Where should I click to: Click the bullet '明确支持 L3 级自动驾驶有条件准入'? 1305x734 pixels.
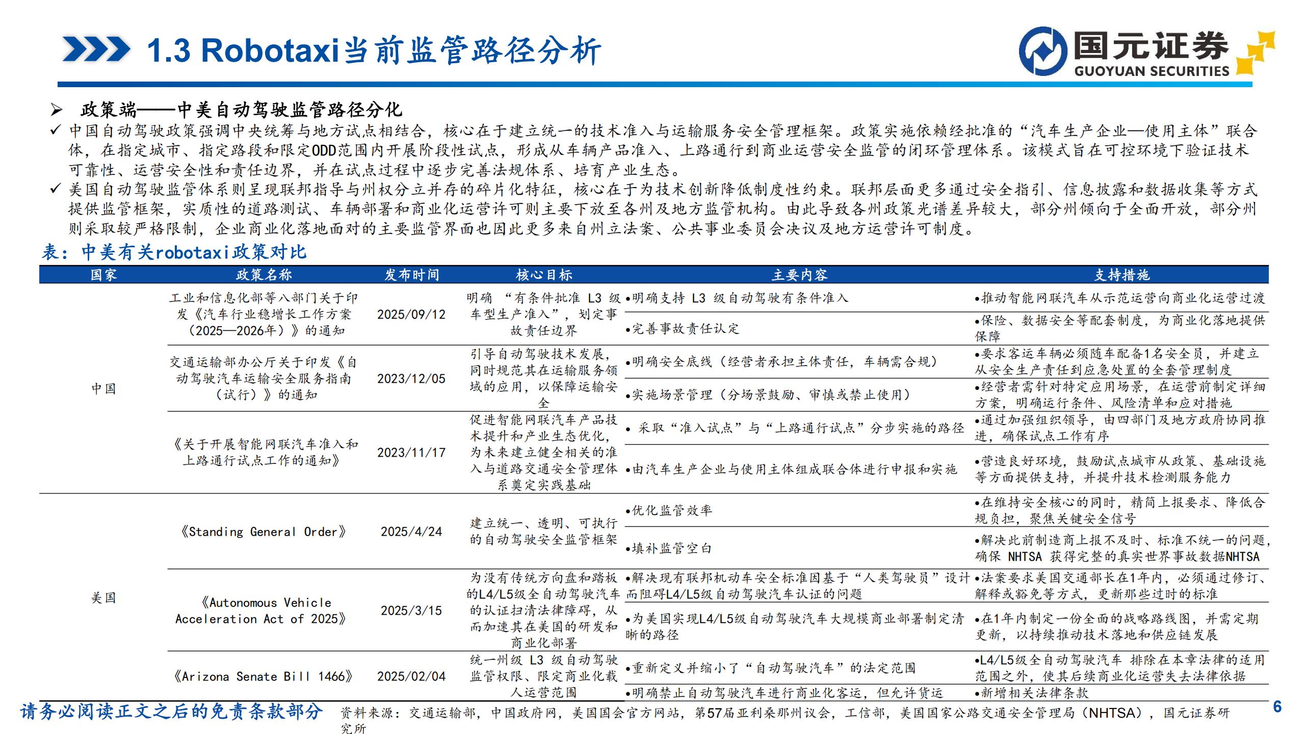coord(737,298)
